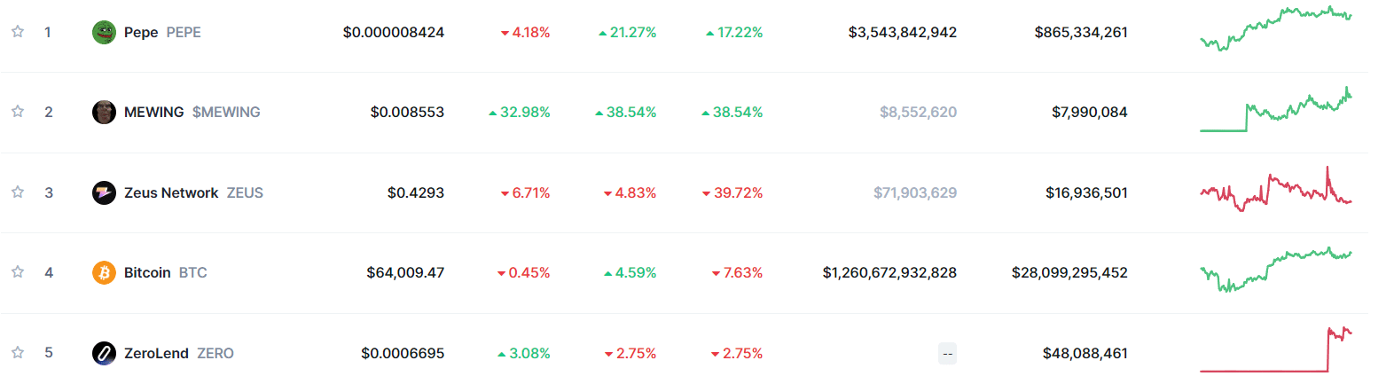
Task: Click the orange Bitcoin logo
Action: pos(104,272)
